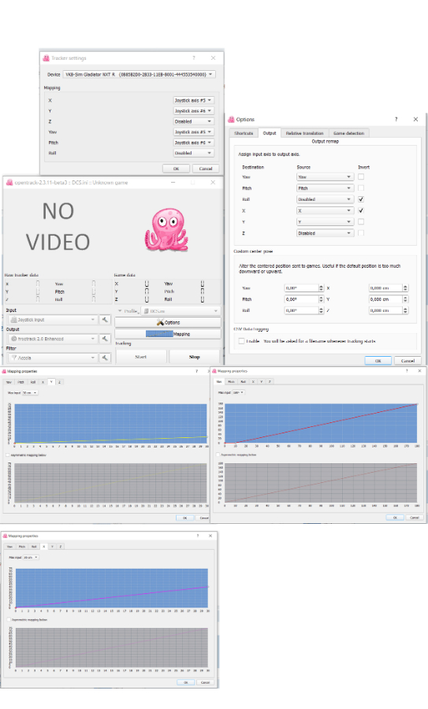Open the Roll source dropdown in Options
The width and height of the screenshot is (428, 709).
coord(325,199)
